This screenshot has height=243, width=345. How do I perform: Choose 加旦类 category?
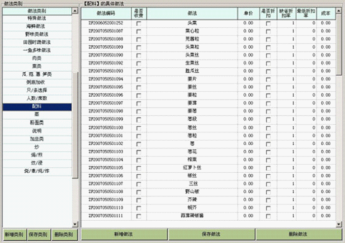coord(37,139)
